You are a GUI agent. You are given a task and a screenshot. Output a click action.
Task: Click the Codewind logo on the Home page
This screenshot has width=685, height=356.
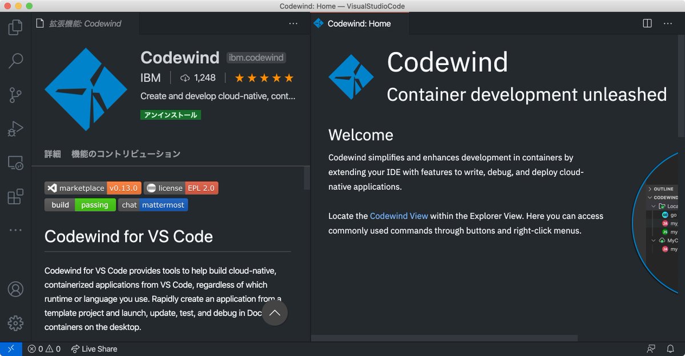tap(351, 77)
